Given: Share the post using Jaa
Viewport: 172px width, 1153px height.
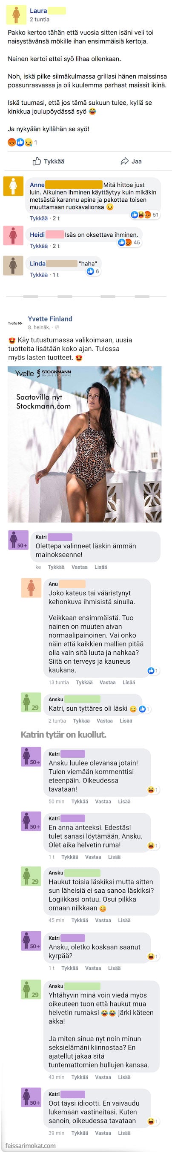Looking at the screenshot, I should (131, 161).
